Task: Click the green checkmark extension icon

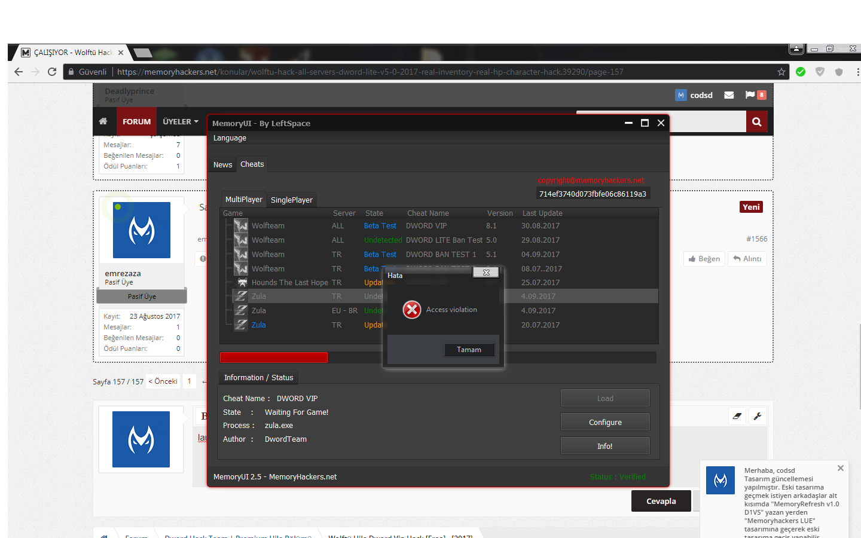Action: [x=801, y=72]
